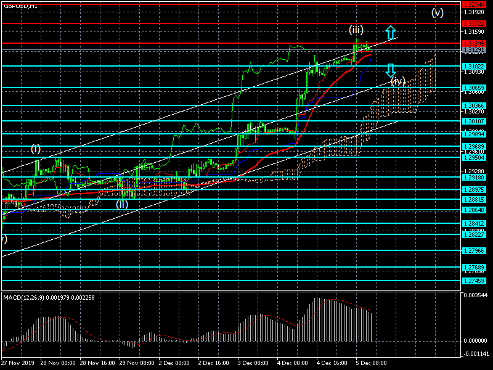Viewport: 493px width, 370px height.
Task: Click the downward cyan arrow marker
Action: pyautogui.click(x=390, y=70)
